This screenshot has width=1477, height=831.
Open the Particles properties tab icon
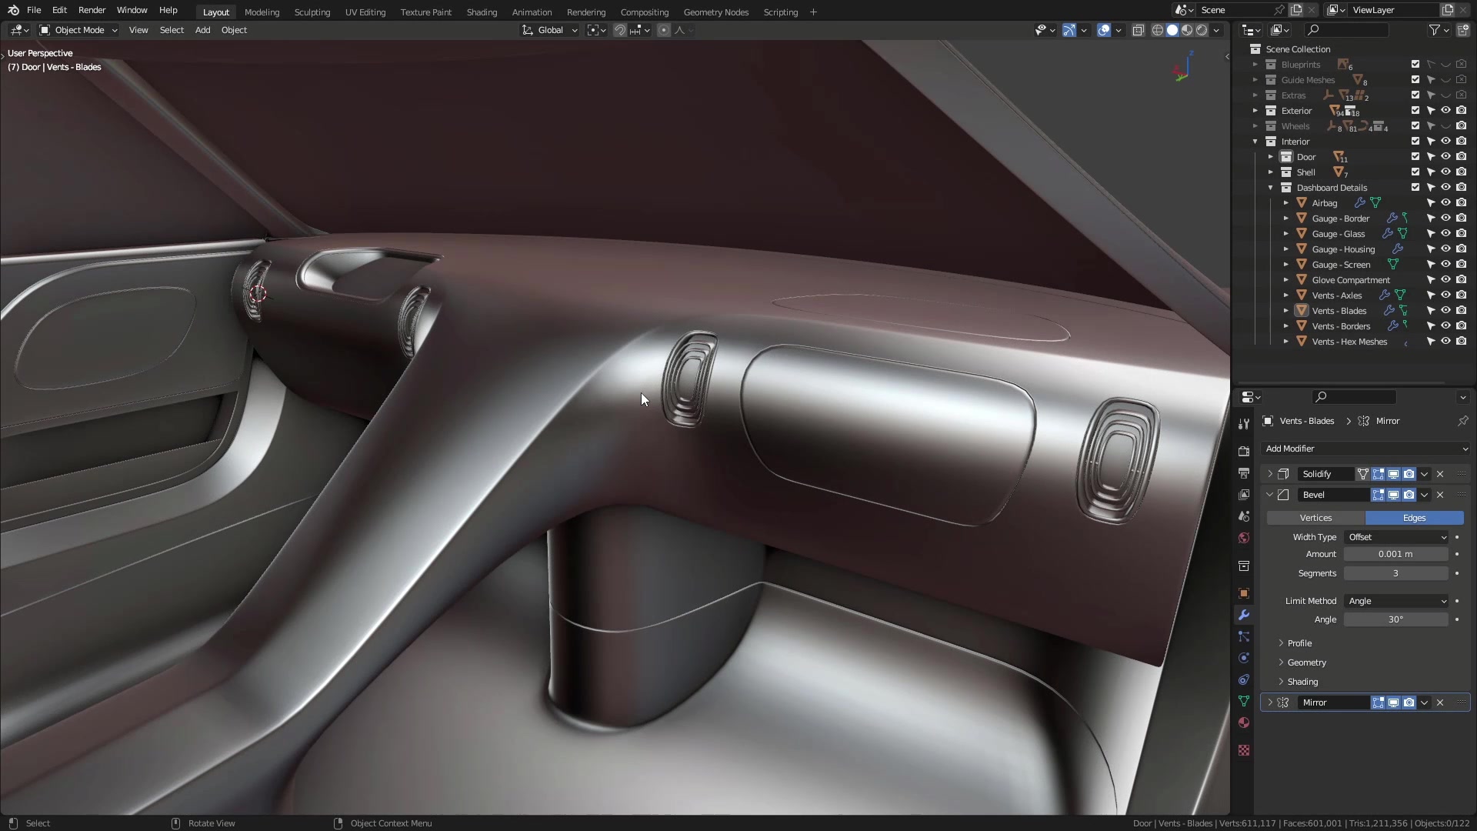[1244, 636]
